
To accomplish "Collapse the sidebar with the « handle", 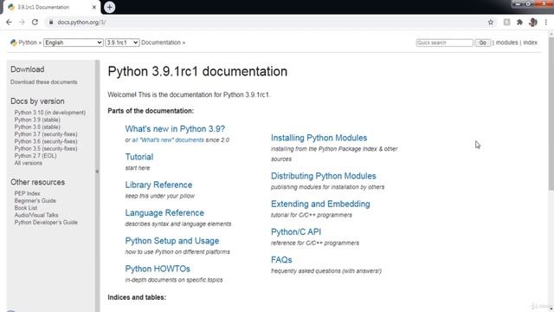I will pyautogui.click(x=97, y=172).
